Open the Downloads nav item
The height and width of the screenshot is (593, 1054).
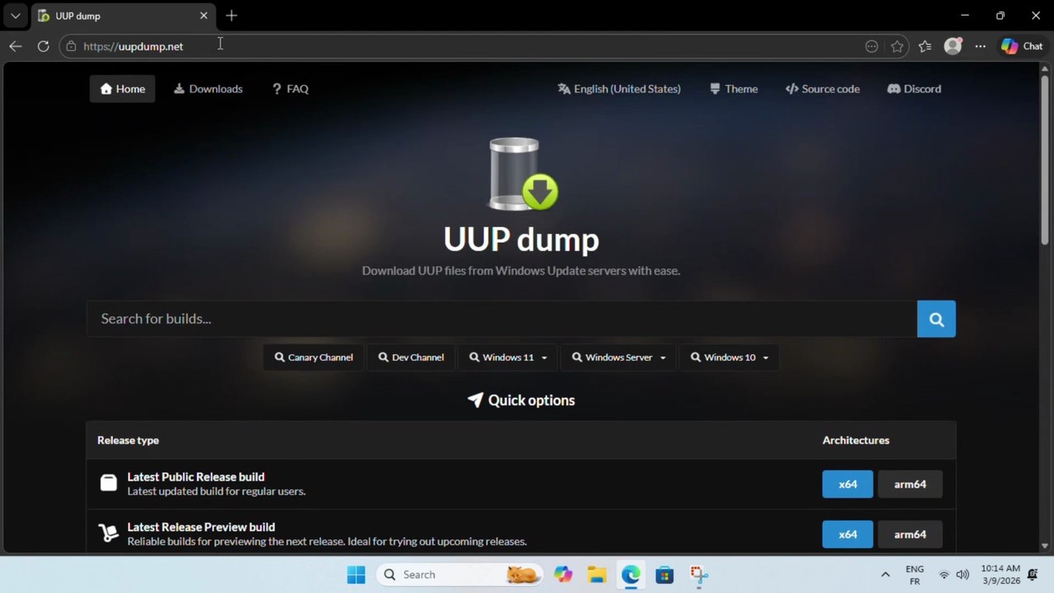208,89
